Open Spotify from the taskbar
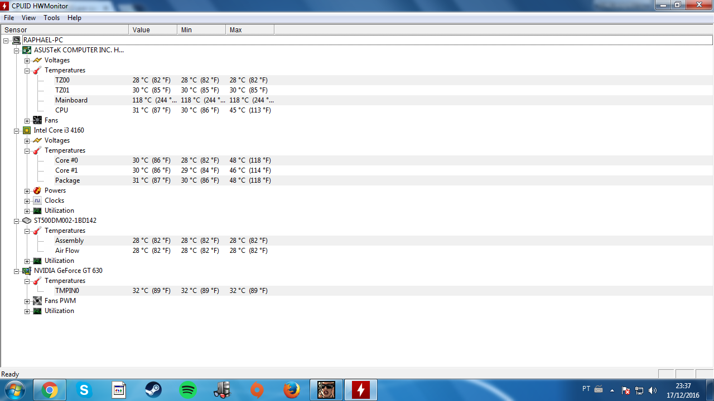This screenshot has width=714, height=401. (188, 390)
